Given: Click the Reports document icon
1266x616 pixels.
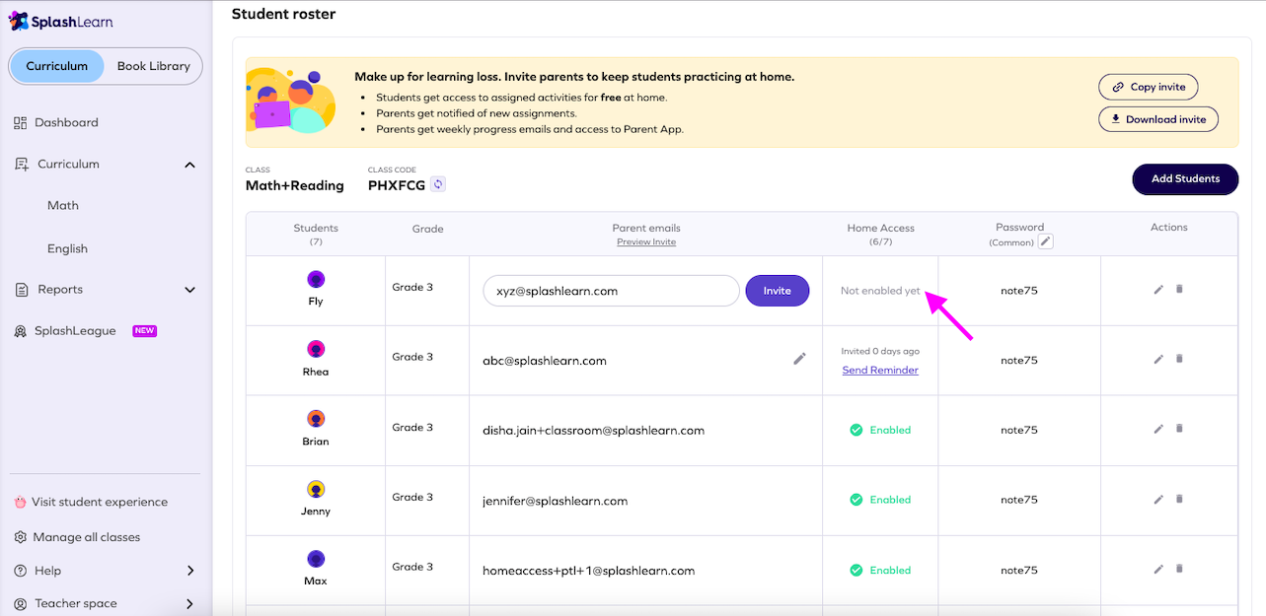Looking at the screenshot, I should coord(22,290).
